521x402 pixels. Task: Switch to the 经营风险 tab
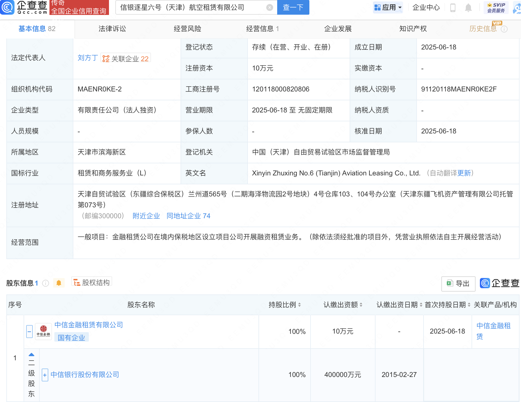click(187, 29)
